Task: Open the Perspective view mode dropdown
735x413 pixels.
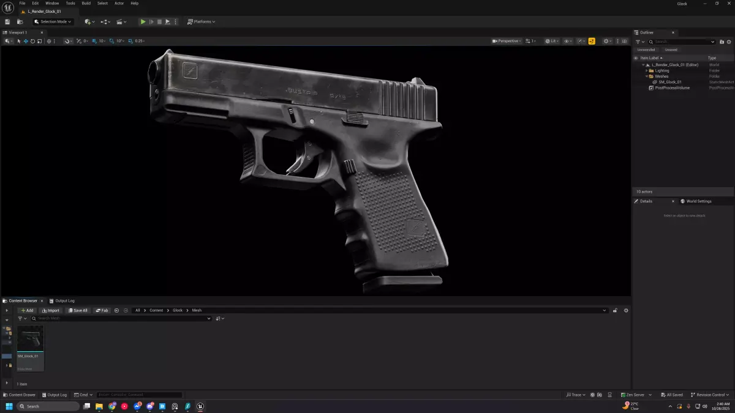Action: click(507, 41)
